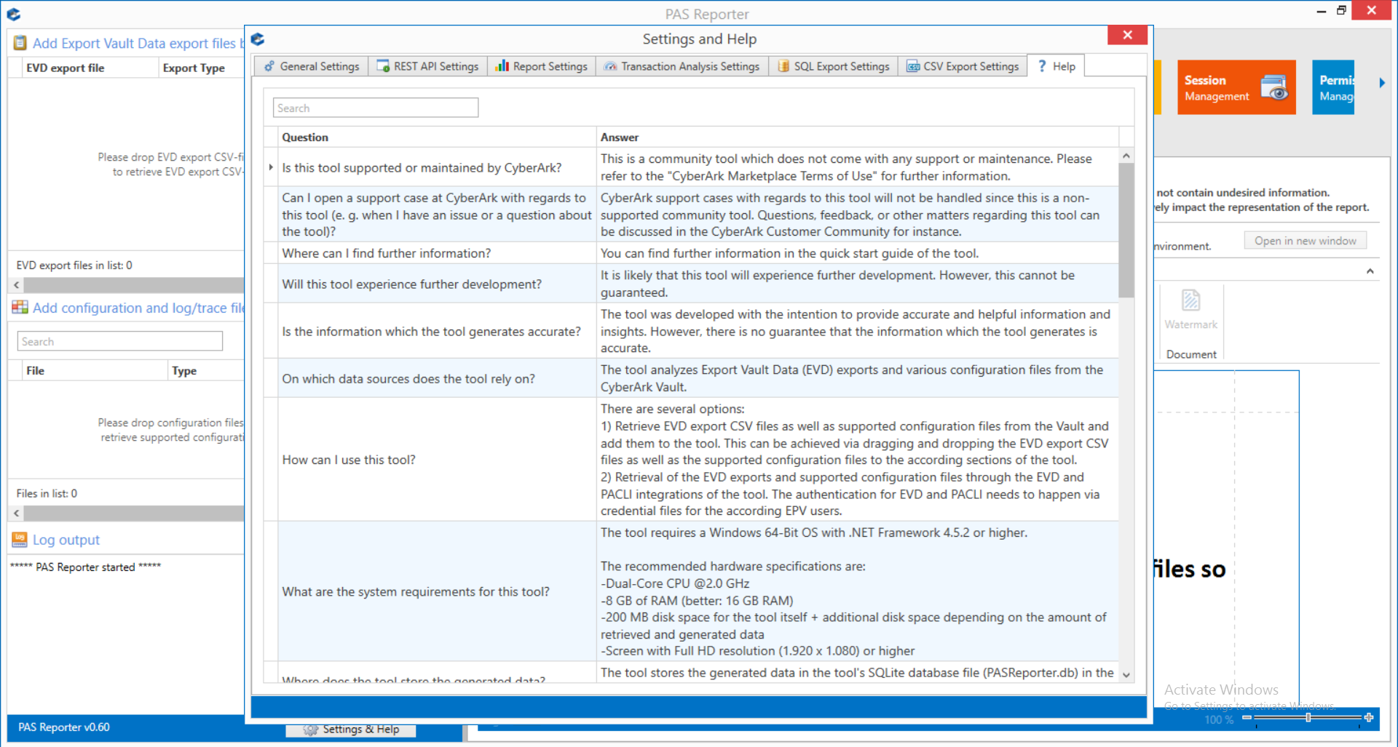Screen dimensions: 1398x747
Task: Click the Report Settings chart icon
Action: (502, 66)
